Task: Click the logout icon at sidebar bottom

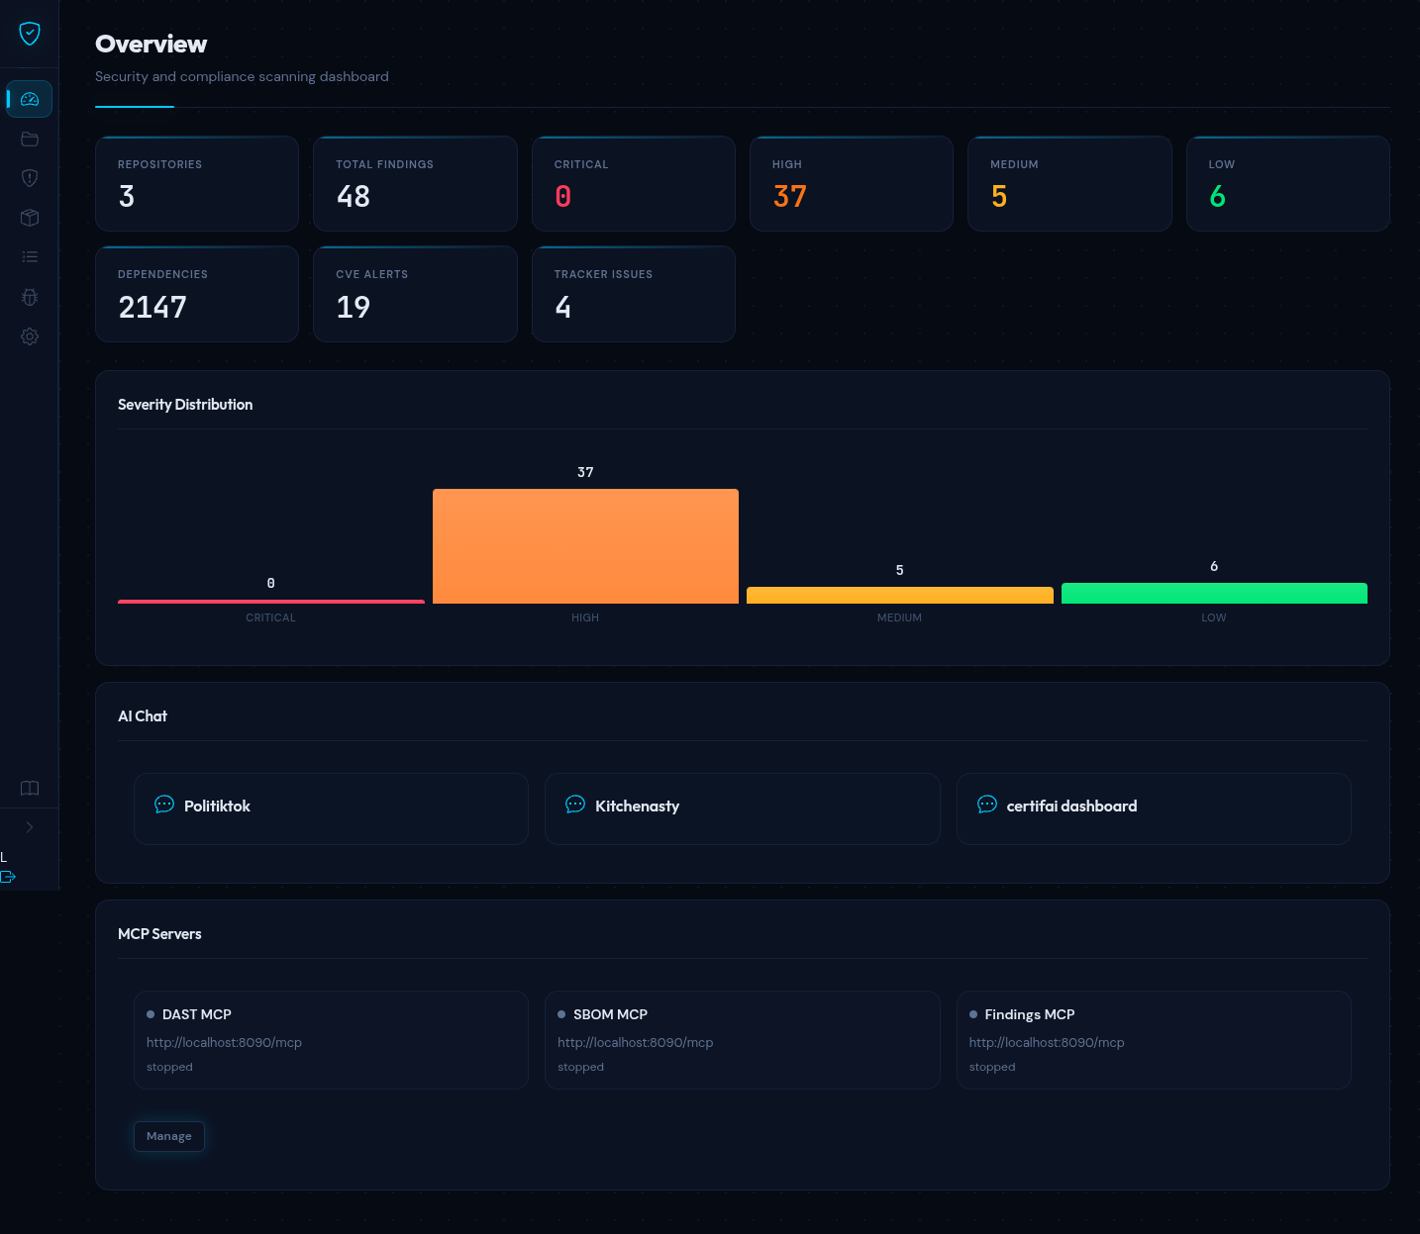Action: coord(9,877)
